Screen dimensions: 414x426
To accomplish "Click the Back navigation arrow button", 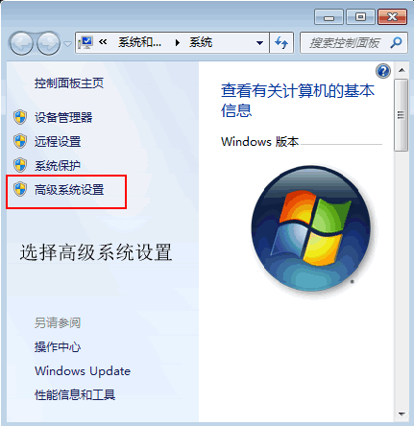I will (x=21, y=43).
